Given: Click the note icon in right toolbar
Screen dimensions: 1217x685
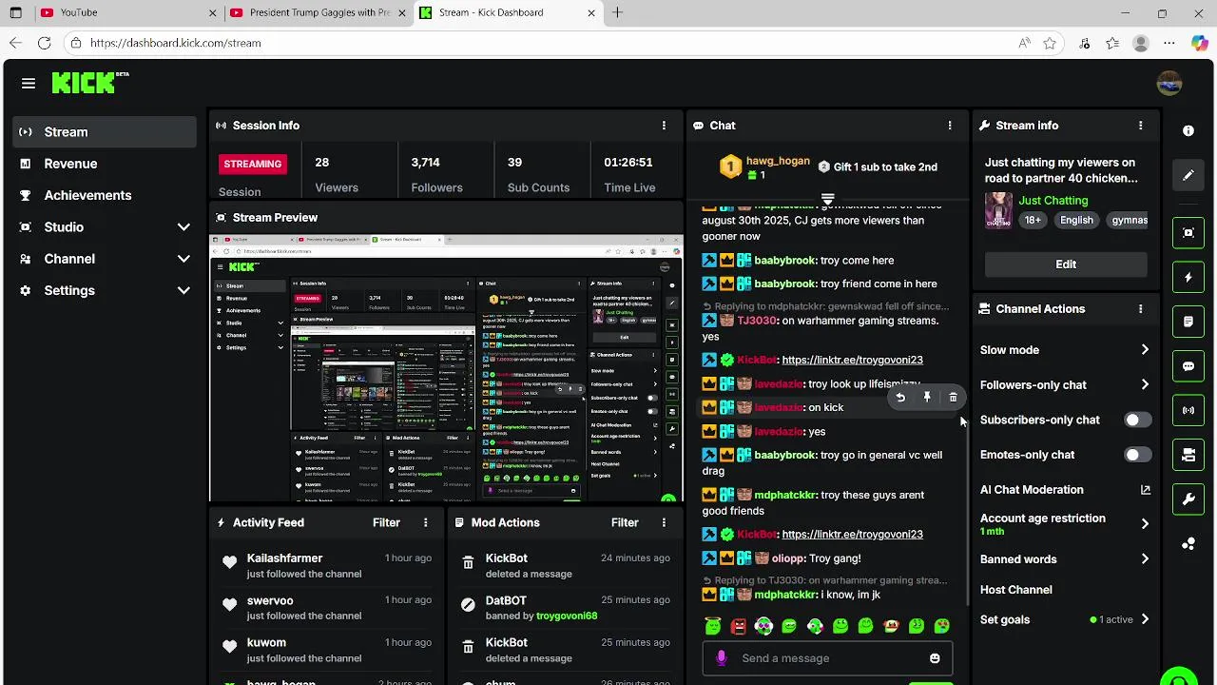Looking at the screenshot, I should (1188, 322).
